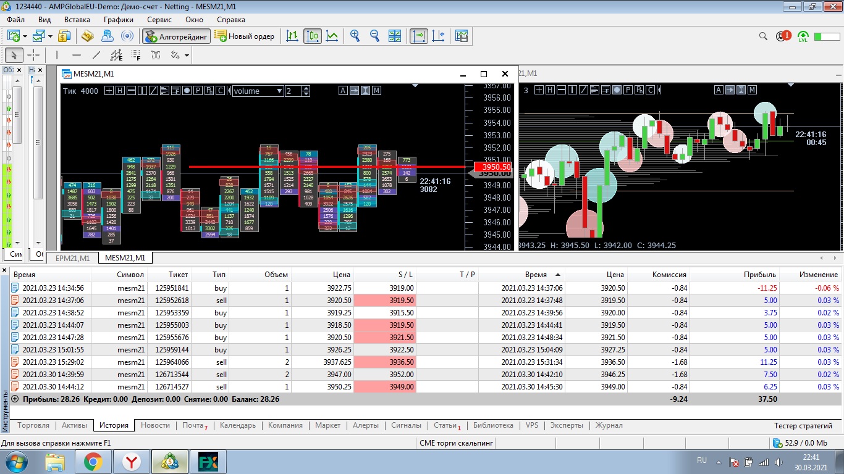Open the Yandex browser from taskbar
This screenshot has width=844, height=474.
pyautogui.click(x=132, y=462)
